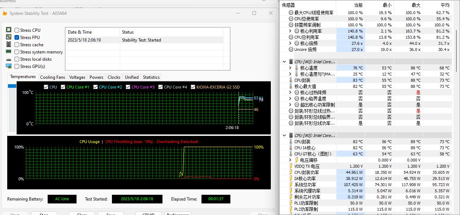Disable the Stress FPU checkbox
460x215 pixels.
[16, 37]
